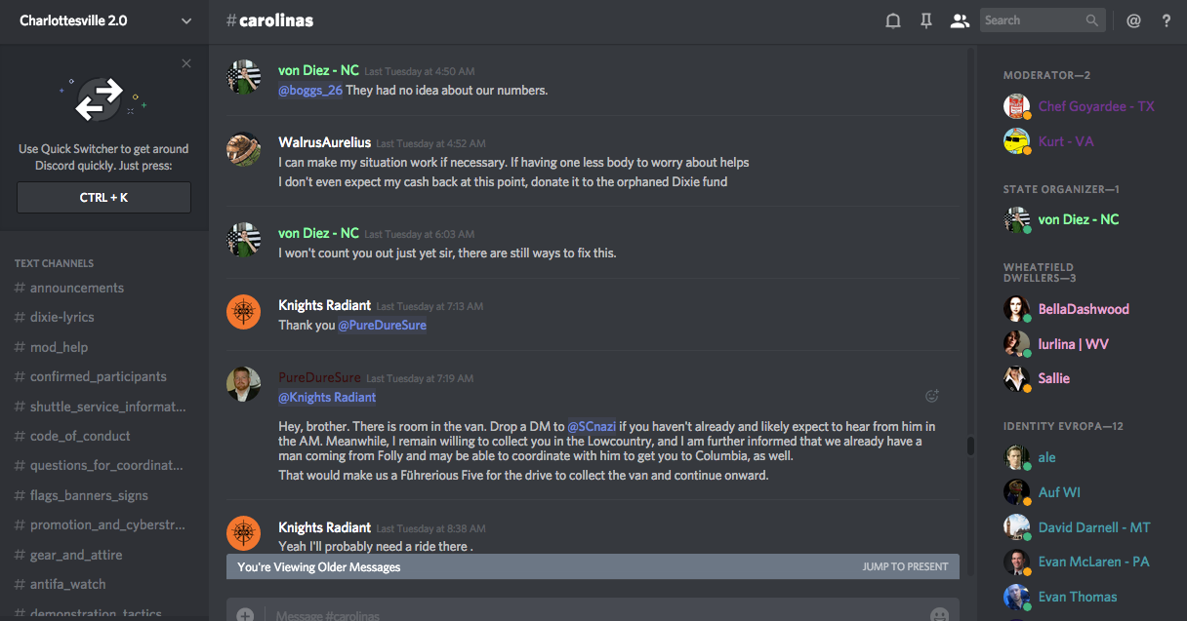The height and width of the screenshot is (621, 1187).
Task: Click the search magnifier icon
Action: [x=1091, y=20]
